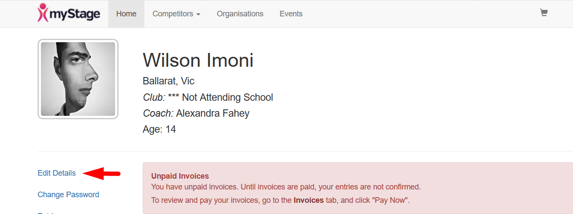The width and height of the screenshot is (573, 214).
Task: Select the coach name Alexandra Fahey
Action: pyautogui.click(x=213, y=114)
